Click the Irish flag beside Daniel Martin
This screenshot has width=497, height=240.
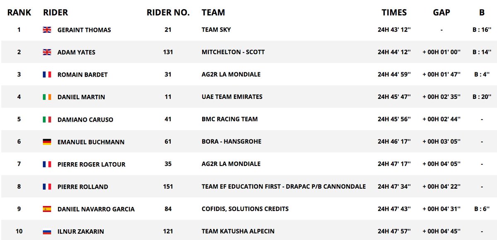pos(47,97)
